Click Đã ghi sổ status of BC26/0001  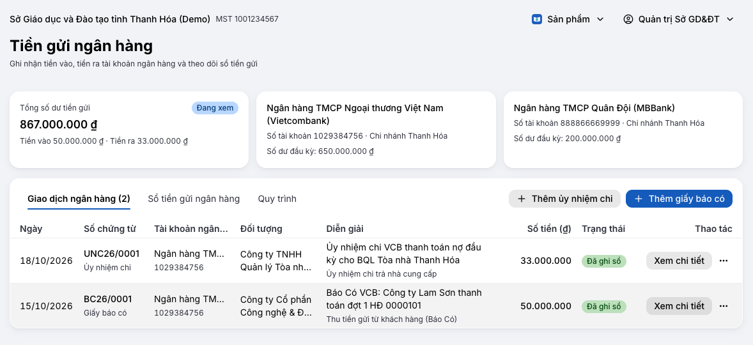(x=603, y=306)
